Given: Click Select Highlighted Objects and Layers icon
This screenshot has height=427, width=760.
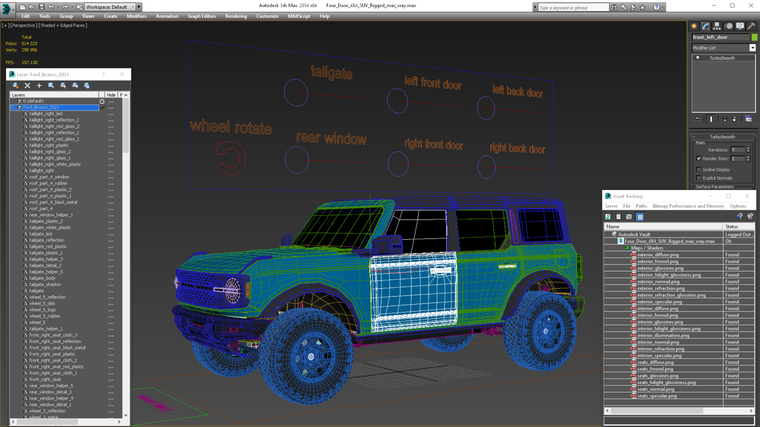Looking at the screenshot, I should coord(51,85).
